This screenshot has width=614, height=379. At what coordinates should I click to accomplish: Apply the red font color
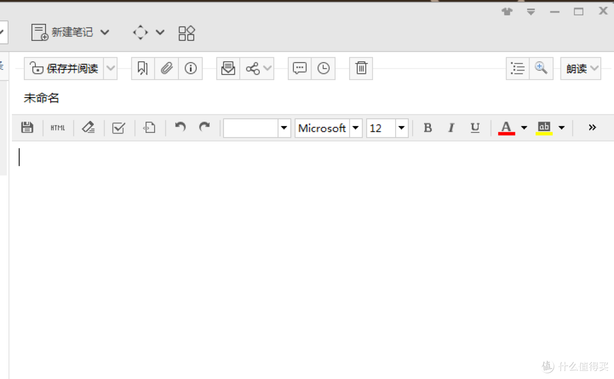point(507,128)
